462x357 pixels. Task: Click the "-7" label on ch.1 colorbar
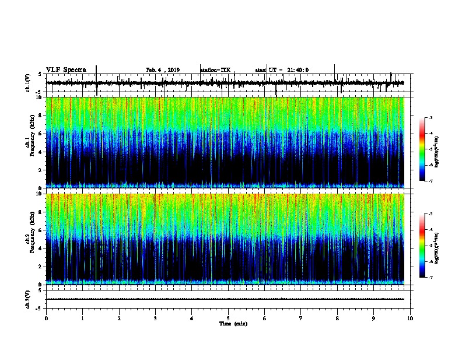[x=430, y=181]
